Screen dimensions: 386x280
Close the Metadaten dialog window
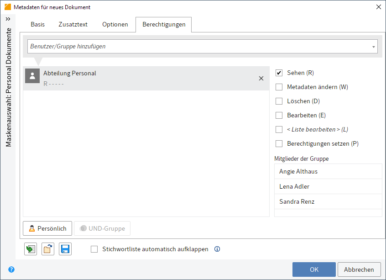click(379, 7)
